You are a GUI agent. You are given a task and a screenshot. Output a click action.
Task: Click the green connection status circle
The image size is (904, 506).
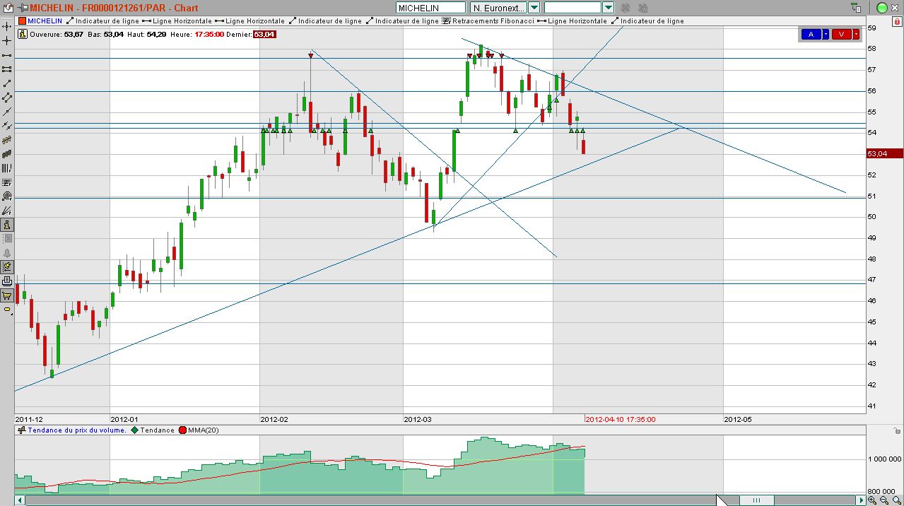pyautogui.click(x=882, y=8)
